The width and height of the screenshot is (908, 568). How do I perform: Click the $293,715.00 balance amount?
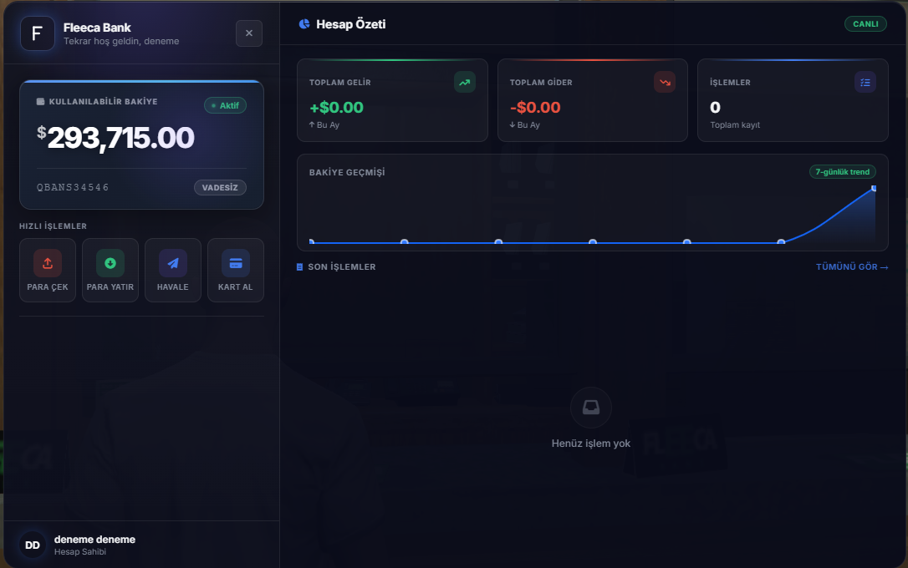(x=116, y=138)
